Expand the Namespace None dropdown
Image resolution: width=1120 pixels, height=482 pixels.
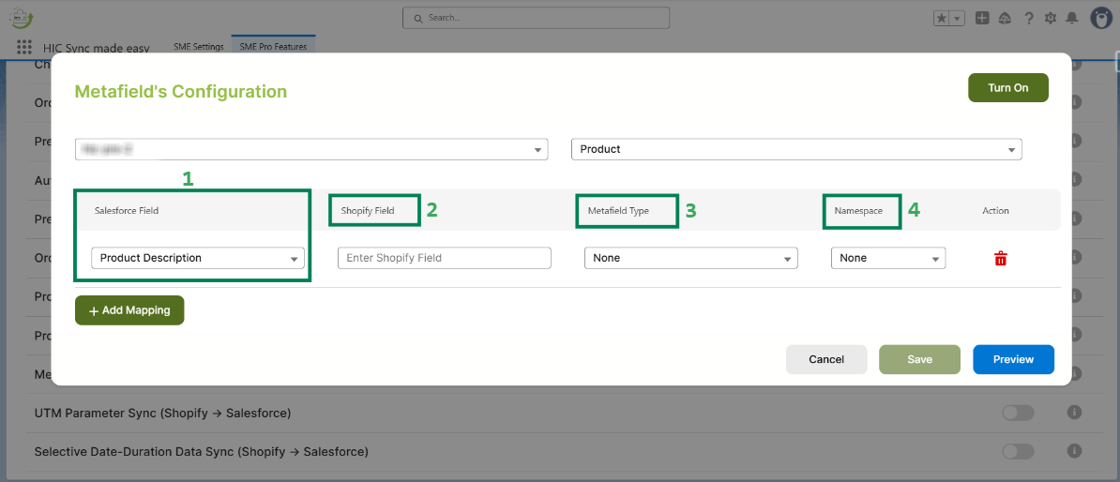coord(887,258)
